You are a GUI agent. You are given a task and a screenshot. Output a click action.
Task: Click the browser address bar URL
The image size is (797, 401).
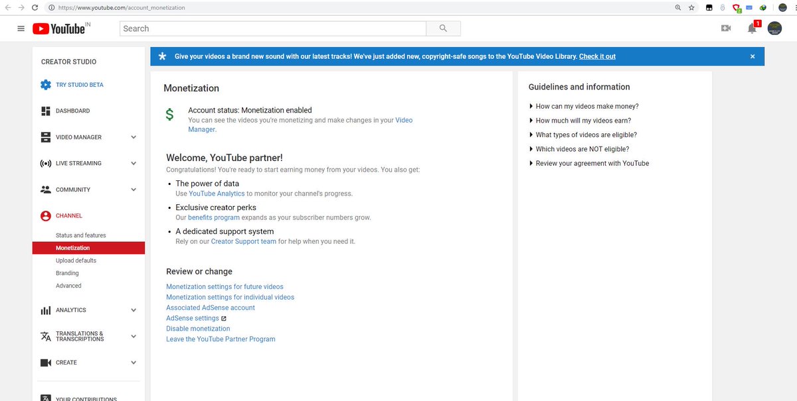point(122,8)
